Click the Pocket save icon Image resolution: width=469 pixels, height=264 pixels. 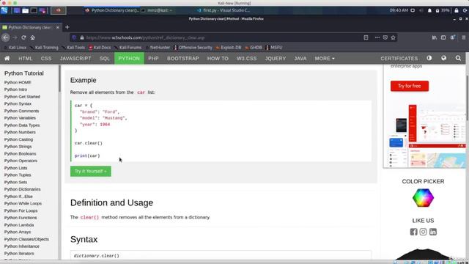[x=385, y=37]
